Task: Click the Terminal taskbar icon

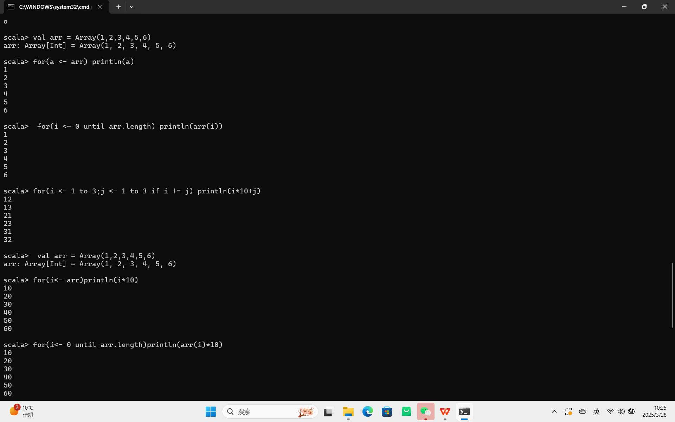Action: (x=464, y=411)
